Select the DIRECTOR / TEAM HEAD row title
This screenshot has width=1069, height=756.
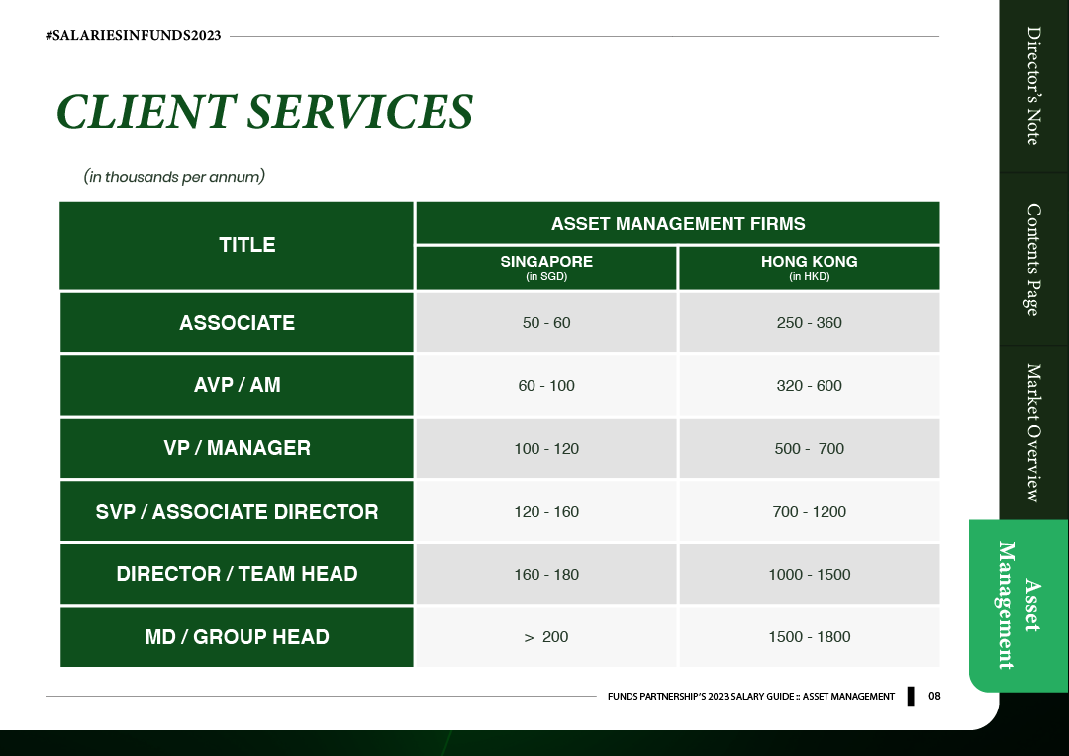tap(237, 574)
